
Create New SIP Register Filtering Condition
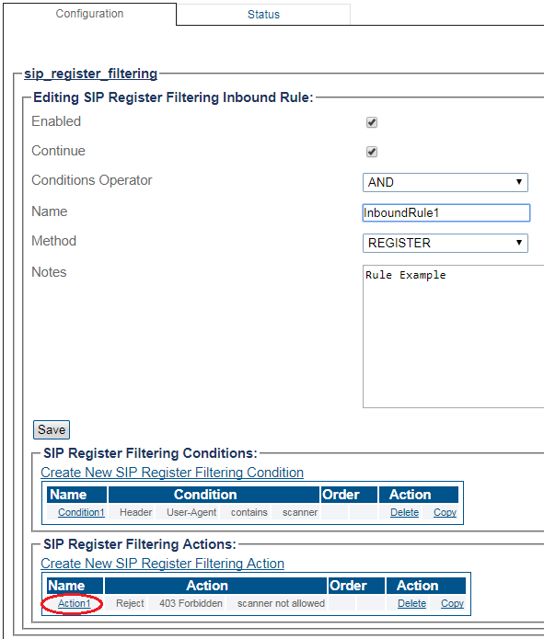172,473
